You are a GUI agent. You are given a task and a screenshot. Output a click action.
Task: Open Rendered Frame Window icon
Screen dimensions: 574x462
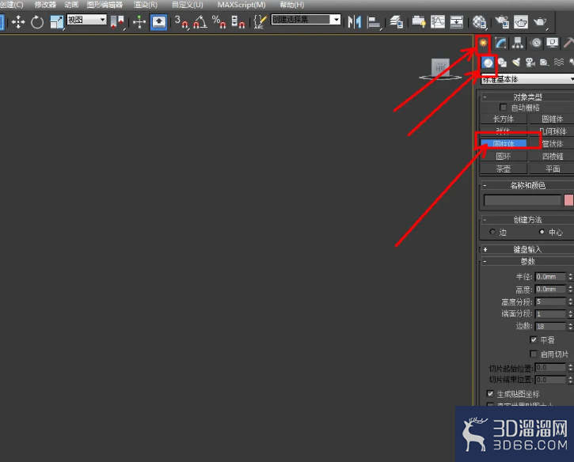pos(520,22)
